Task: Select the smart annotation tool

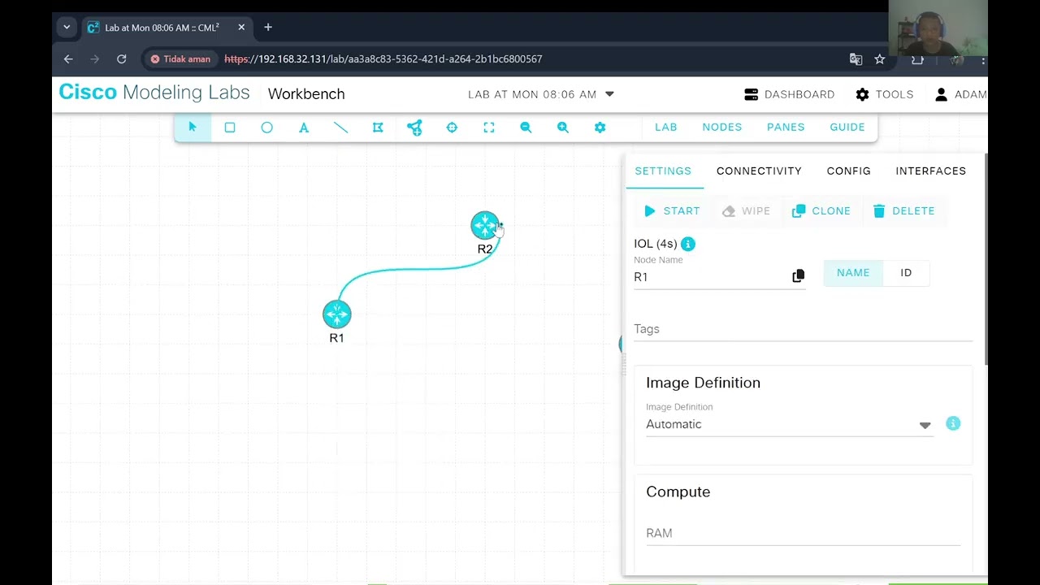Action: [378, 128]
